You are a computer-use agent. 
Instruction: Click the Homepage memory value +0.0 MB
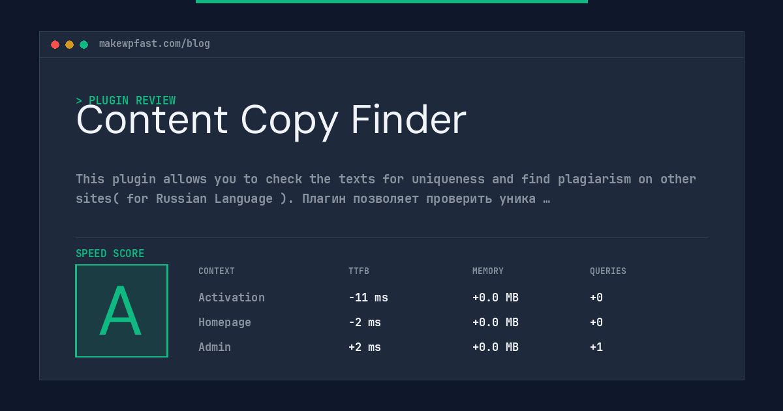point(495,322)
